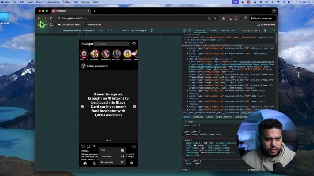Screen dimensions: 314x176
Task: Choose Live video from the create menu
Action: pos(112,156)
